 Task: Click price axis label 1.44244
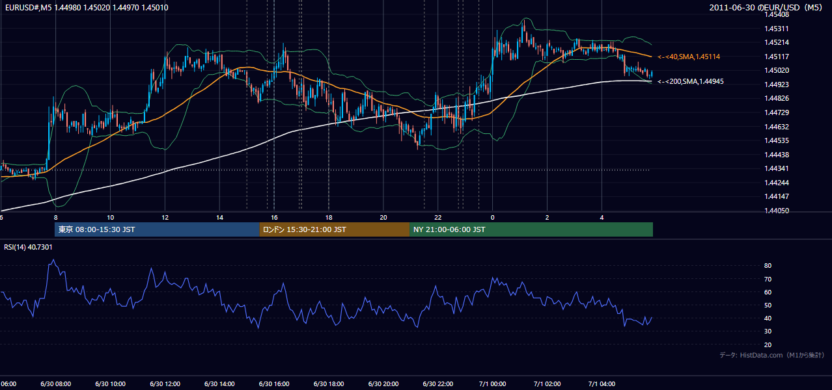pos(777,183)
